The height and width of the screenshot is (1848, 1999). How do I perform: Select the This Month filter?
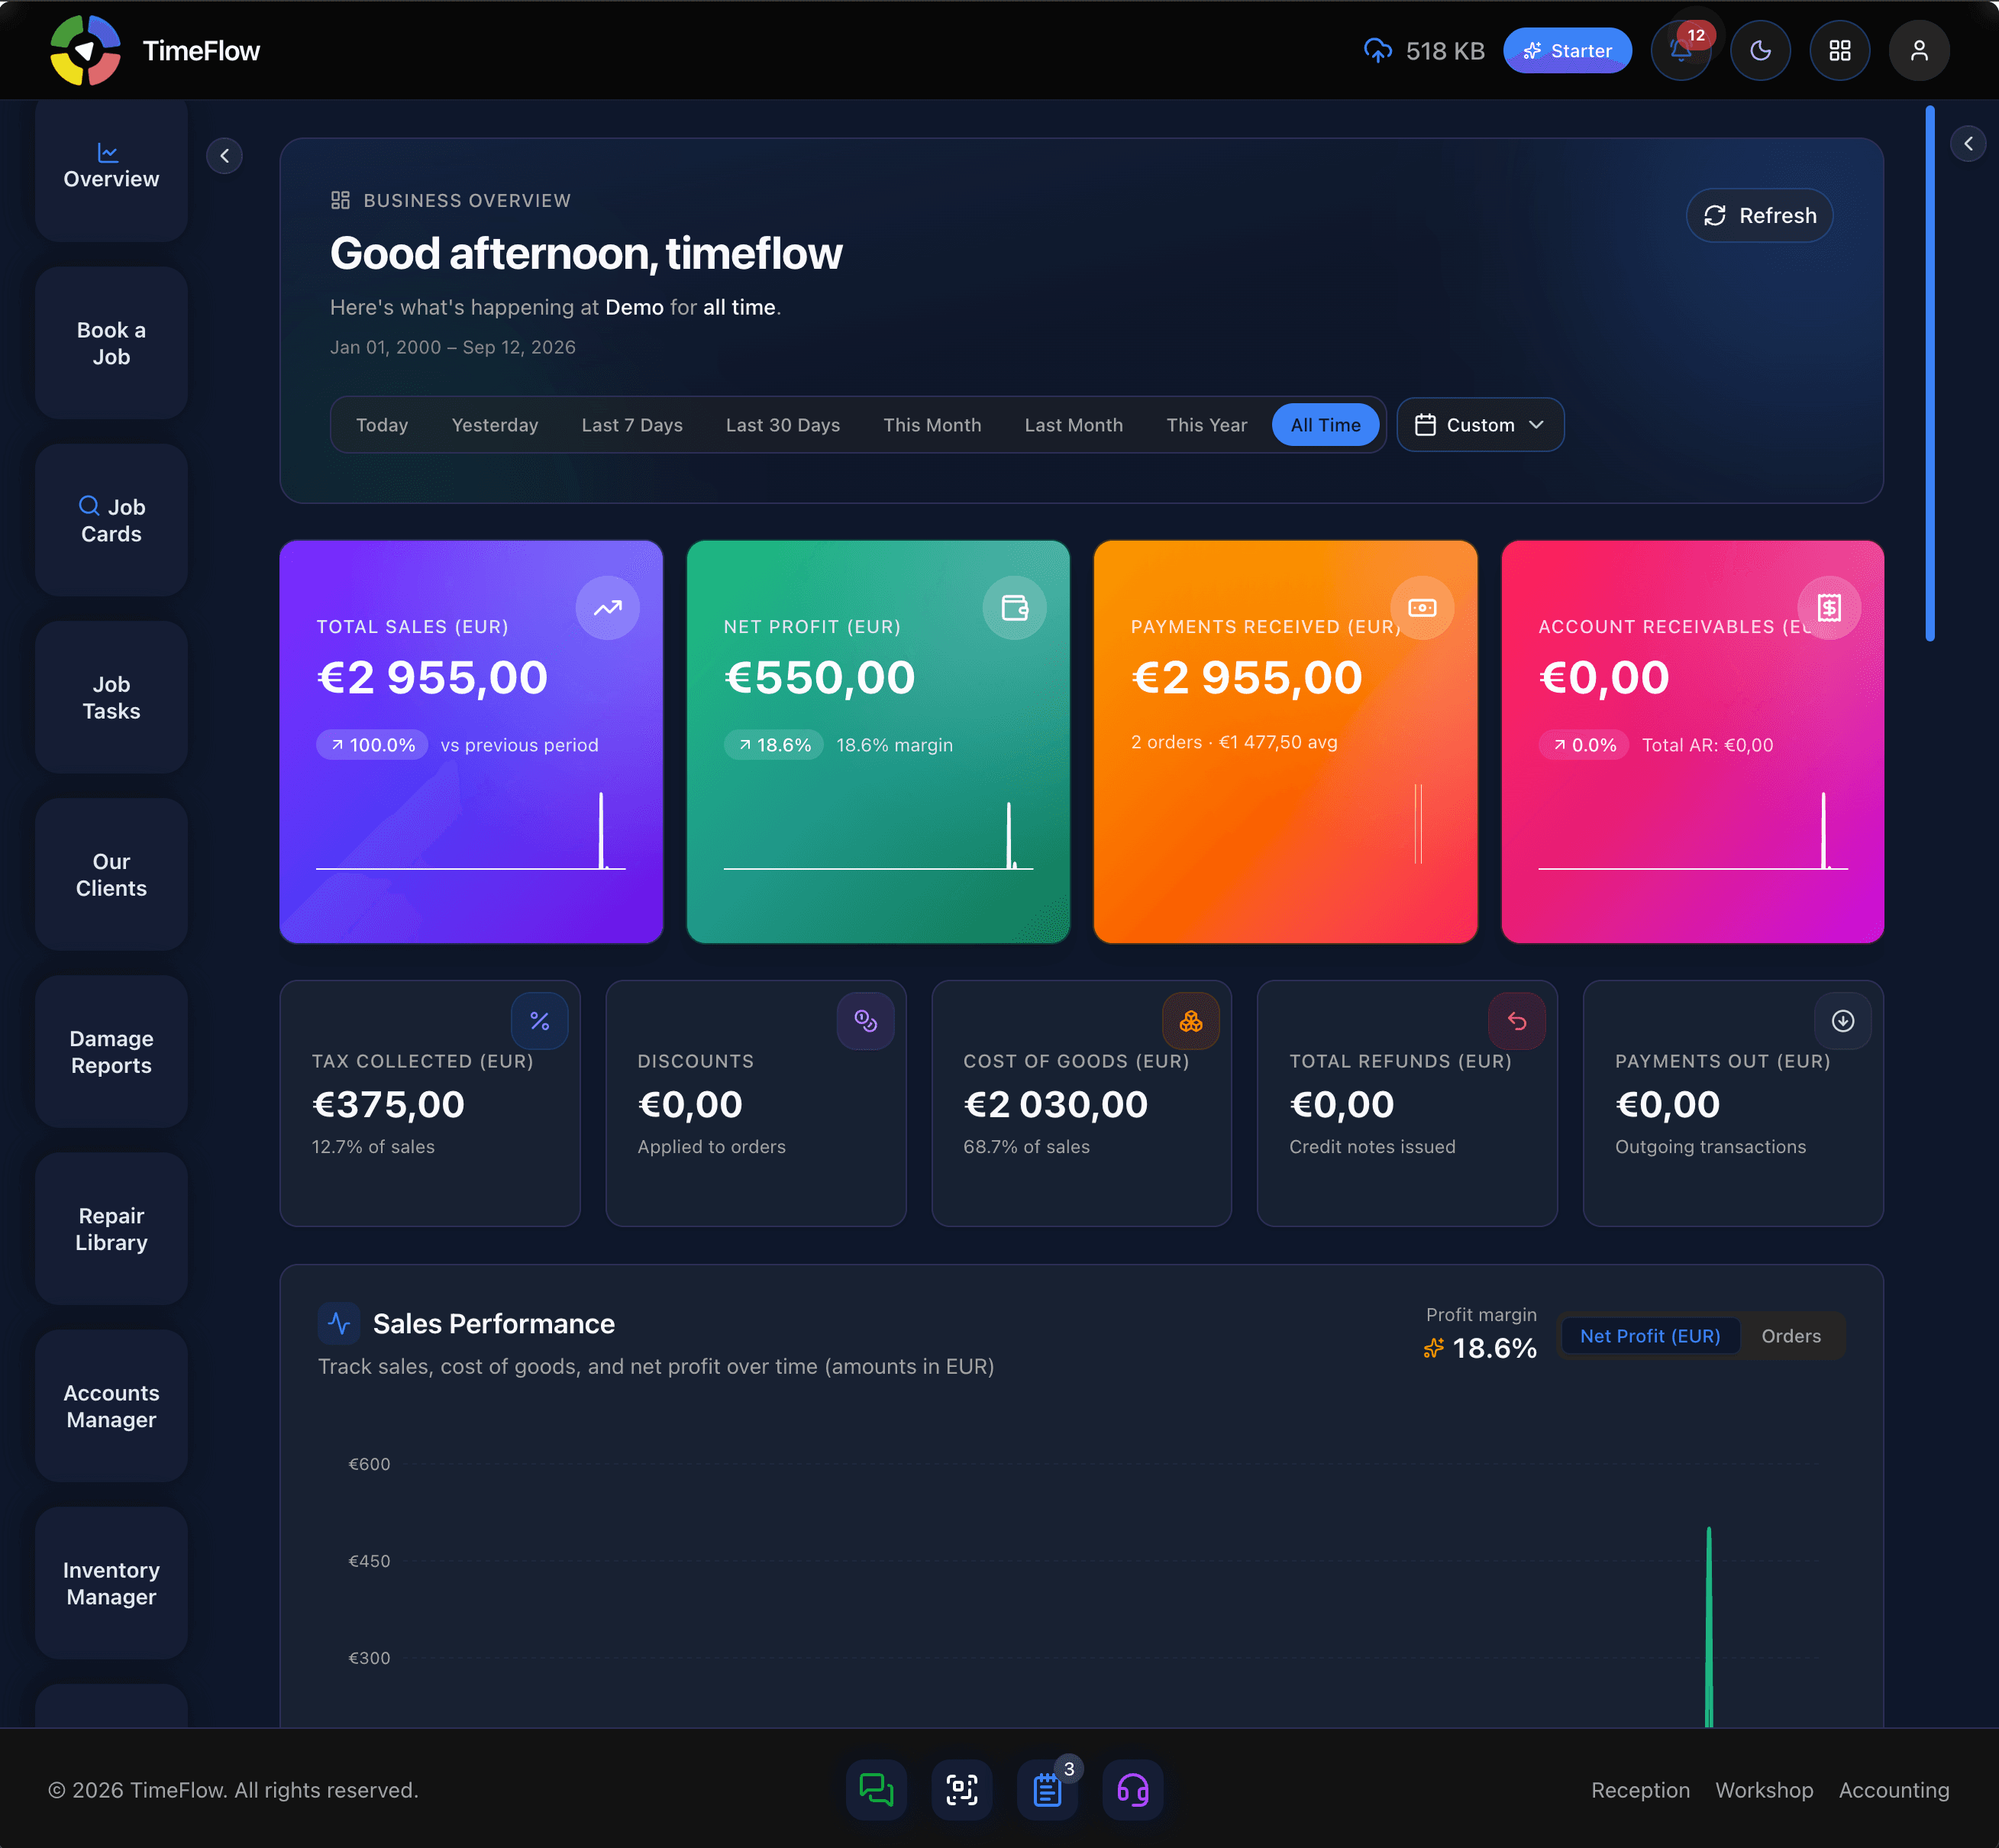point(932,425)
